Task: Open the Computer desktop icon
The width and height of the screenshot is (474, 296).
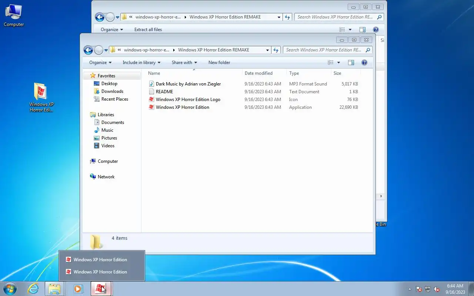Action: (14, 15)
